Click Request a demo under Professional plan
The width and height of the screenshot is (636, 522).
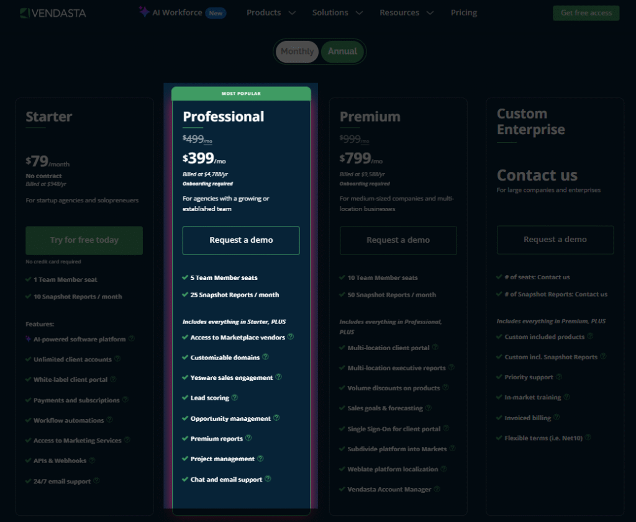(x=241, y=240)
